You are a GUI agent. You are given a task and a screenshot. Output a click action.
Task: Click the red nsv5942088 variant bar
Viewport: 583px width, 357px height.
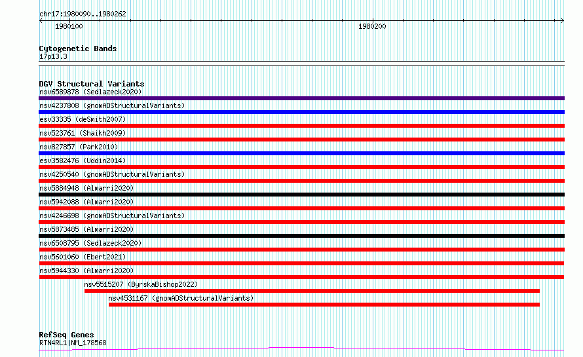tap(301, 208)
